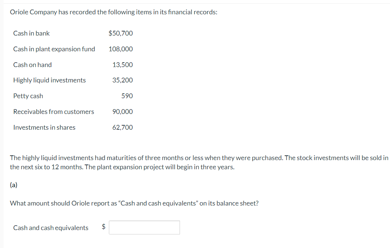Screen dimensions: 390x248
Task: Click the question text about cash equivalents
Action: coord(134,203)
